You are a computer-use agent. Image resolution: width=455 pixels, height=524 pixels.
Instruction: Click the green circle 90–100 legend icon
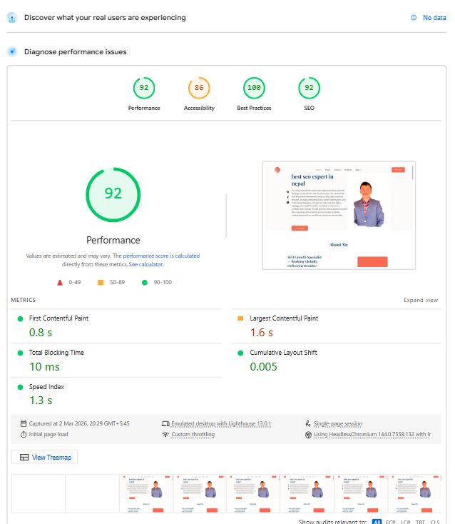(145, 283)
